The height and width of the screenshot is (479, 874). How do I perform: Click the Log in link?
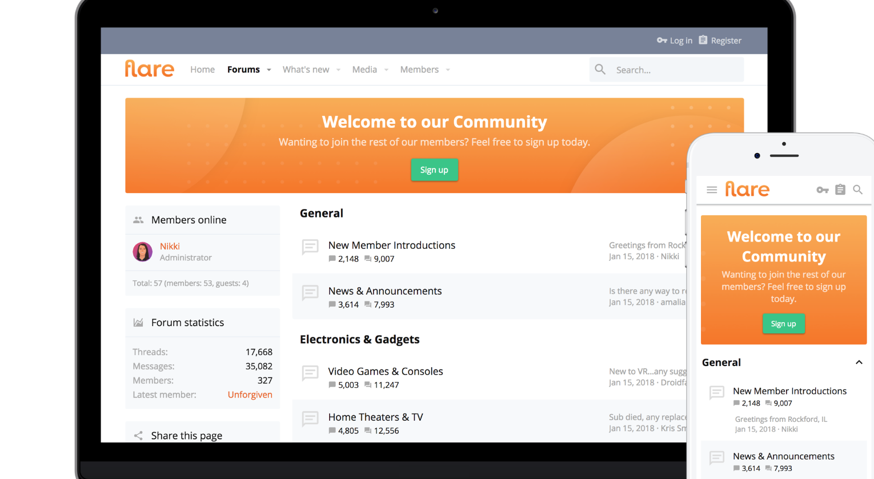pyautogui.click(x=681, y=41)
